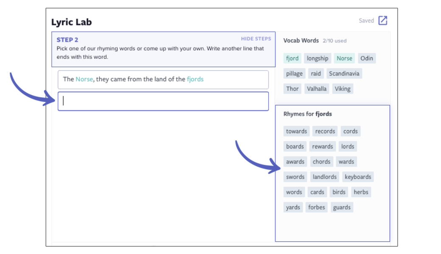Image resolution: width=441 pixels, height=254 pixels.
Task: Click the open-in-new-window icon beside Saved
Action: click(x=383, y=20)
